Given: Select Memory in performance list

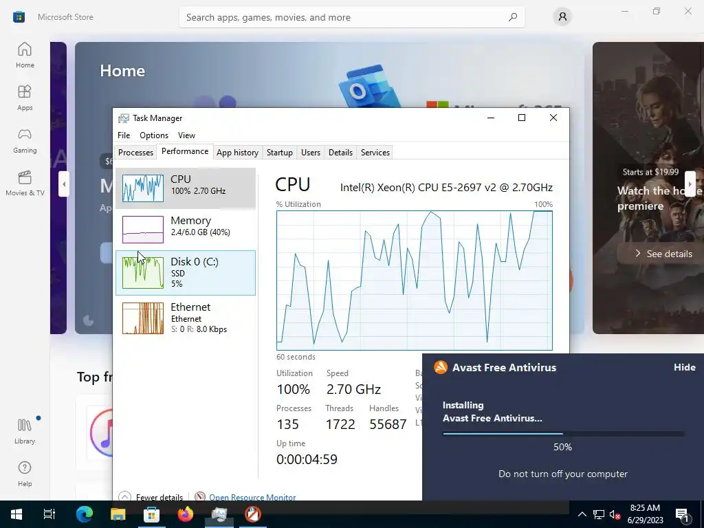Looking at the screenshot, I should tap(186, 230).
